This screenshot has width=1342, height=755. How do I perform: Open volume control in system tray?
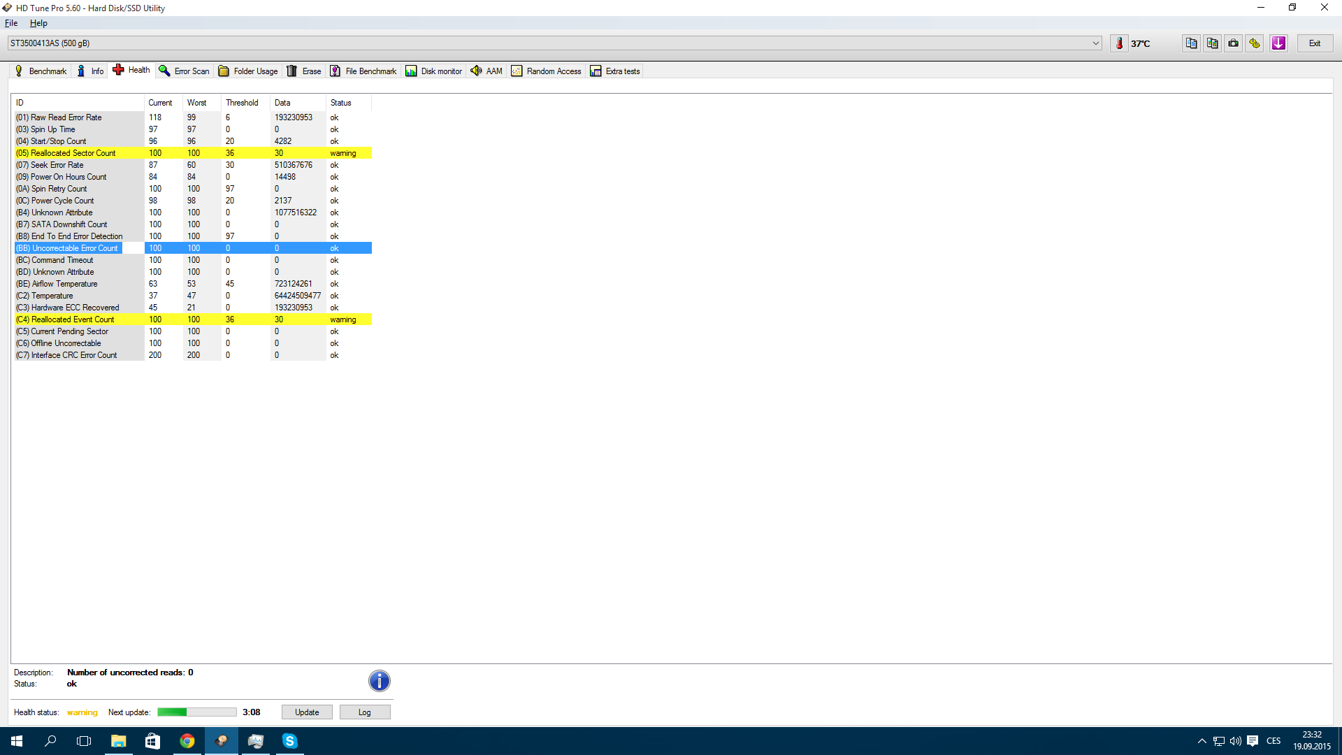(x=1235, y=741)
